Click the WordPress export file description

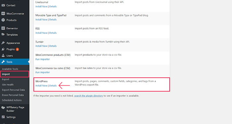point(115,83)
